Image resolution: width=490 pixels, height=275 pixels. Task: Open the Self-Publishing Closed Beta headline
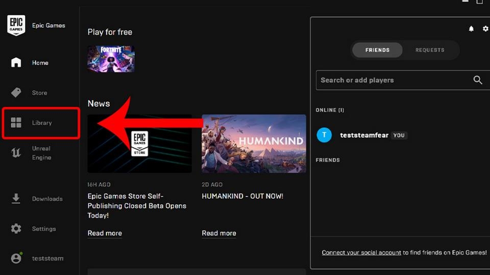[137, 206]
